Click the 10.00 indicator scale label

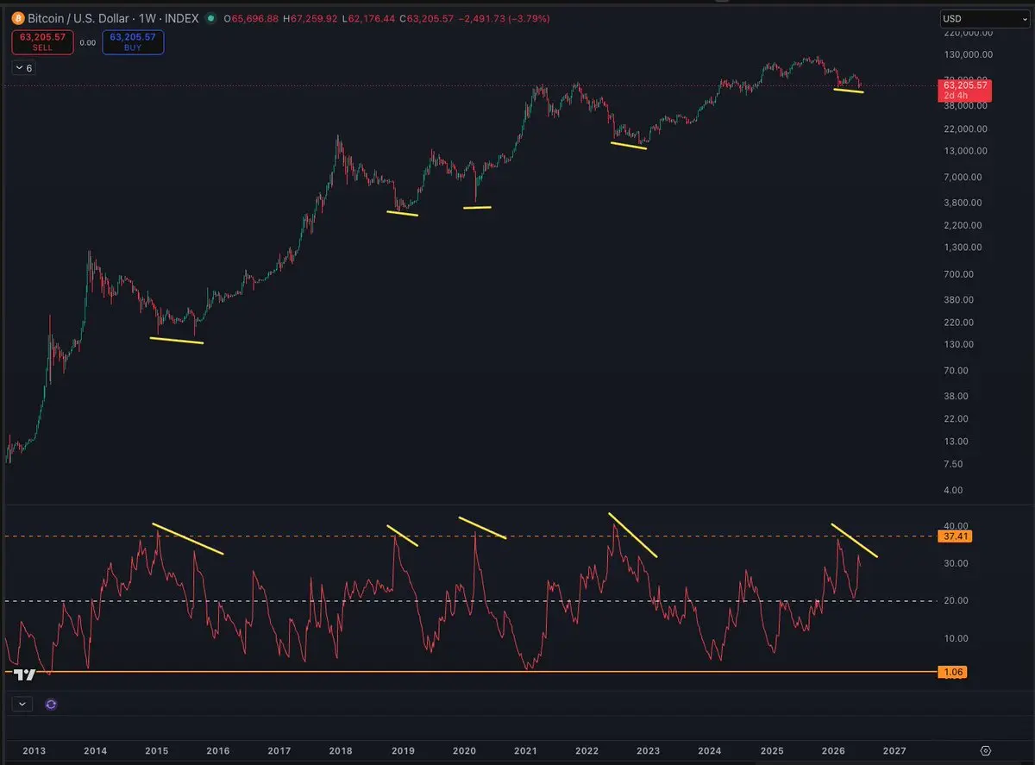click(957, 639)
